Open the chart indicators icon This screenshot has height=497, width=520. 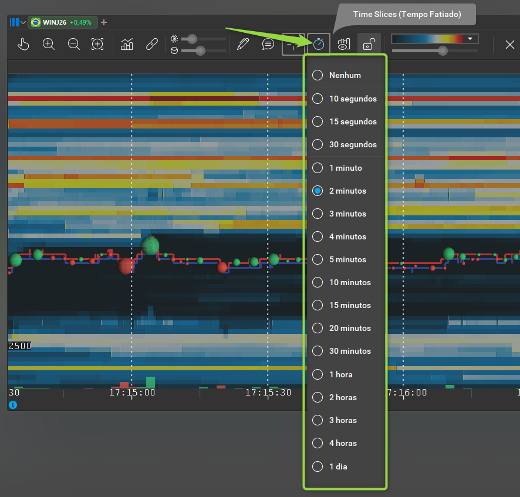pyautogui.click(x=127, y=44)
